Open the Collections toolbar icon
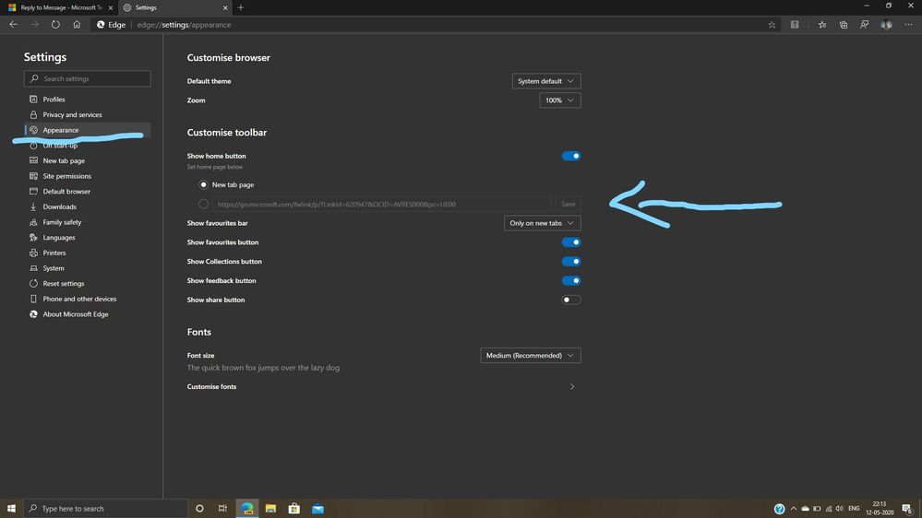The image size is (922, 518). [844, 25]
